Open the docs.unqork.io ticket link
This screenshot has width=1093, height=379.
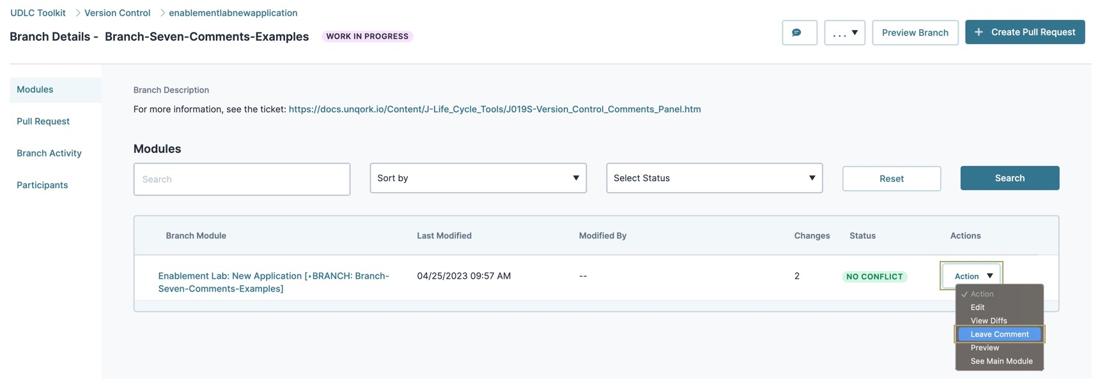495,109
